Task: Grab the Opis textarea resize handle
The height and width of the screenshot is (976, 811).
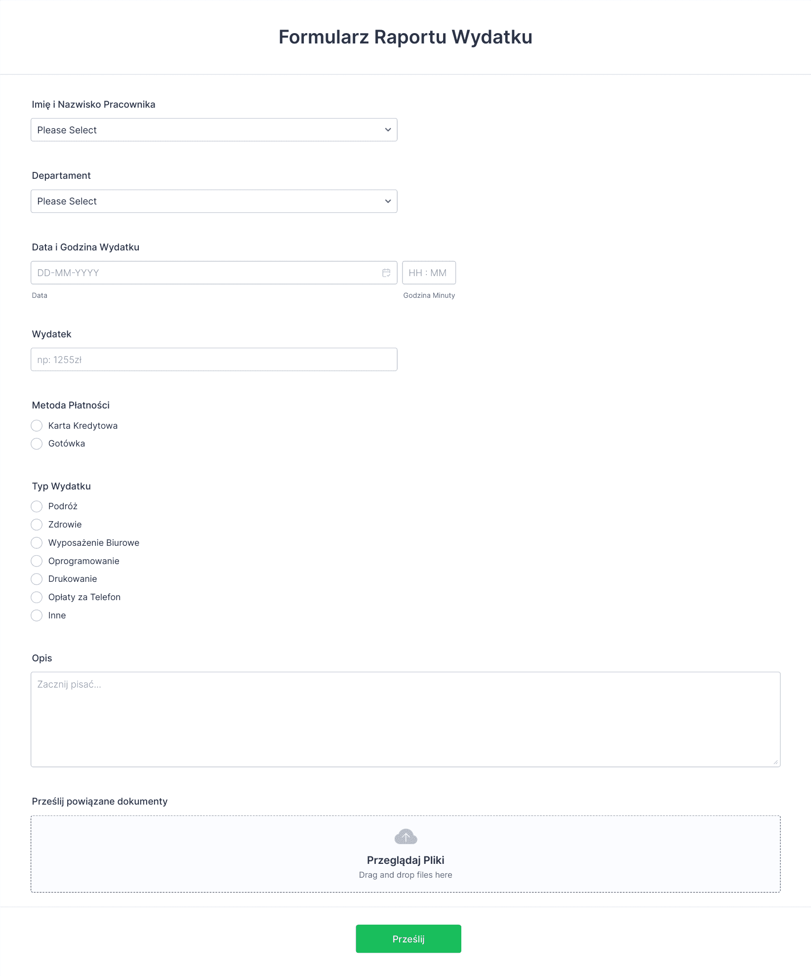Action: point(776,762)
